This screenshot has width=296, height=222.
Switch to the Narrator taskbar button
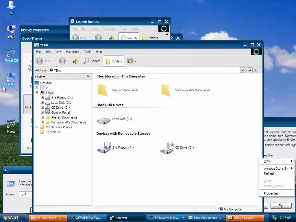[x=126, y=218]
